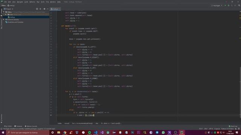Open the File menu

(6, 2)
